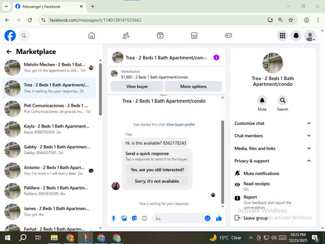Viewport: 325px width, 244px height.
Task: Open the Poli Comunicaciones conversation
Action: [x=49, y=109]
